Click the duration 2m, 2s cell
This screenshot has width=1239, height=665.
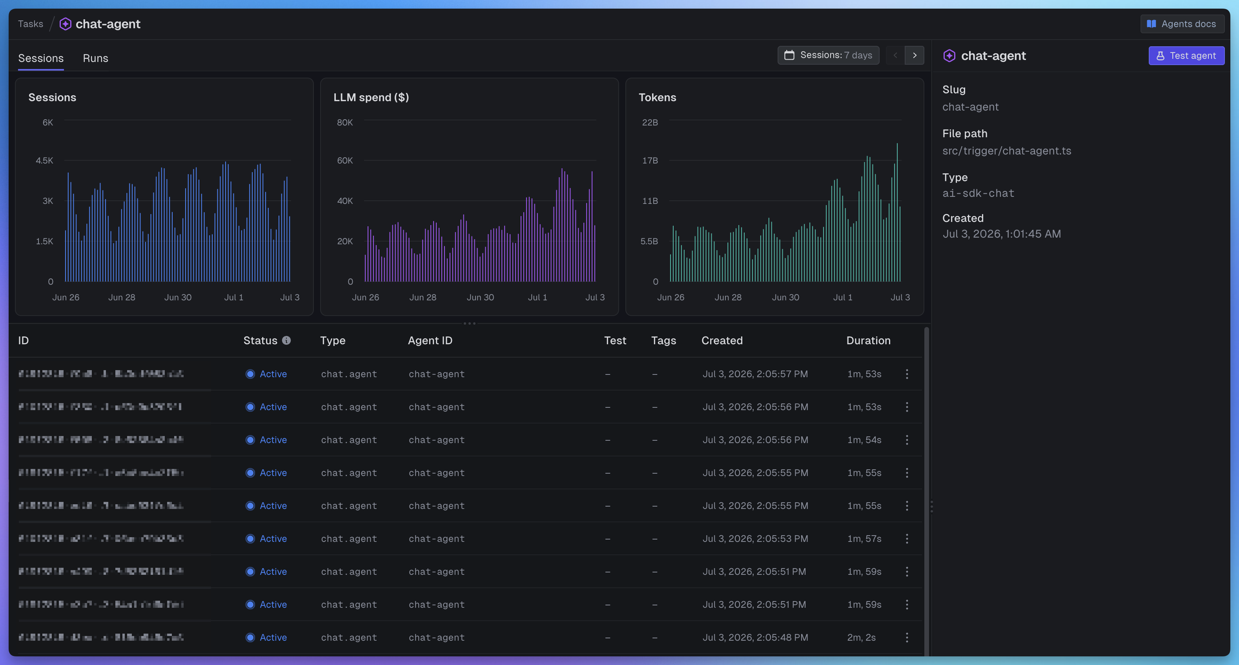[862, 638]
